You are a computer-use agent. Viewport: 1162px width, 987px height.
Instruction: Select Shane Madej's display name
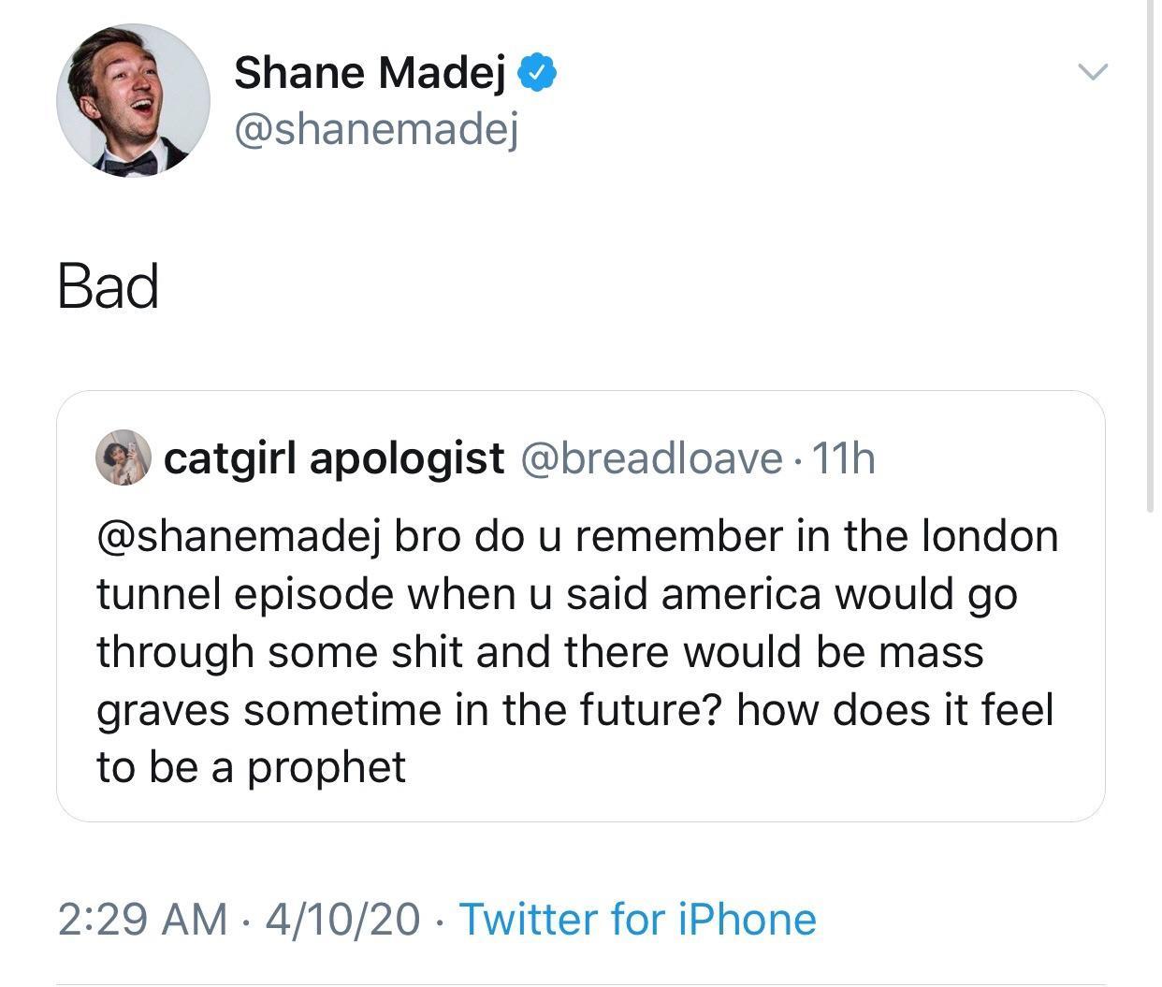point(374,71)
